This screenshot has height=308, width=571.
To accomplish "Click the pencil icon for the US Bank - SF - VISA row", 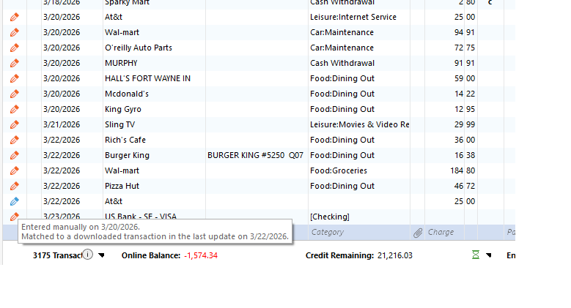I will click(x=14, y=217).
